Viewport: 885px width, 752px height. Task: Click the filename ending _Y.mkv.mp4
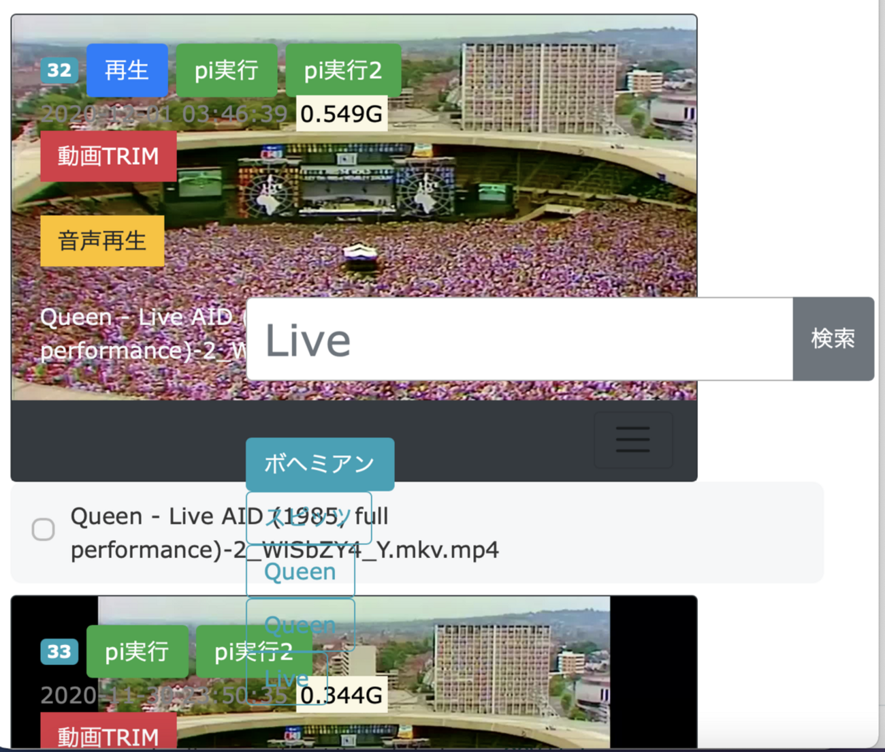[x=285, y=533]
